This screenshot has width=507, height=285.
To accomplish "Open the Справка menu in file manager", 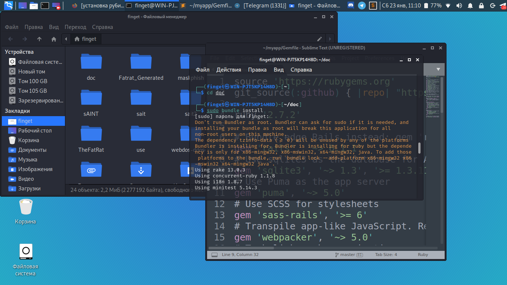I will tap(102, 27).
